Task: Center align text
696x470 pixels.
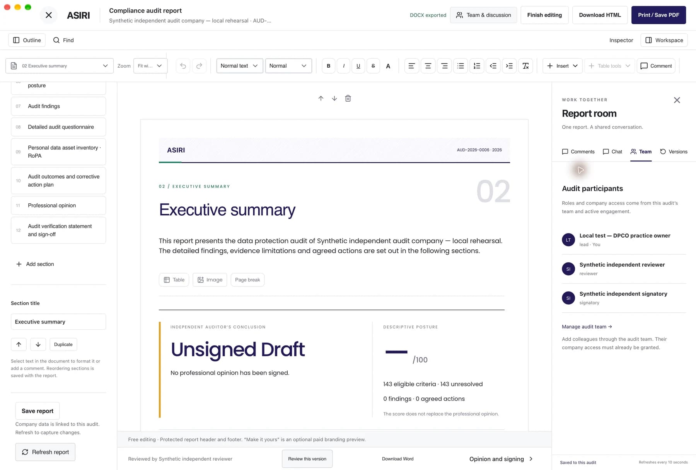Action: (x=428, y=66)
